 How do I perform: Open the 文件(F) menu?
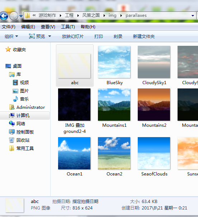click(x=9, y=27)
